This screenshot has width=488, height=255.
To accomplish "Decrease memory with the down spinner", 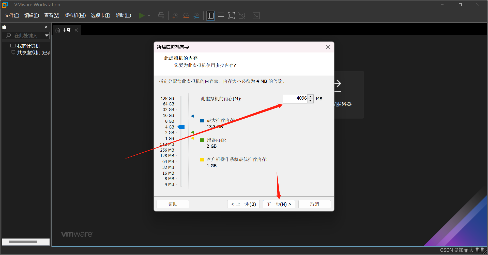I will (311, 101).
